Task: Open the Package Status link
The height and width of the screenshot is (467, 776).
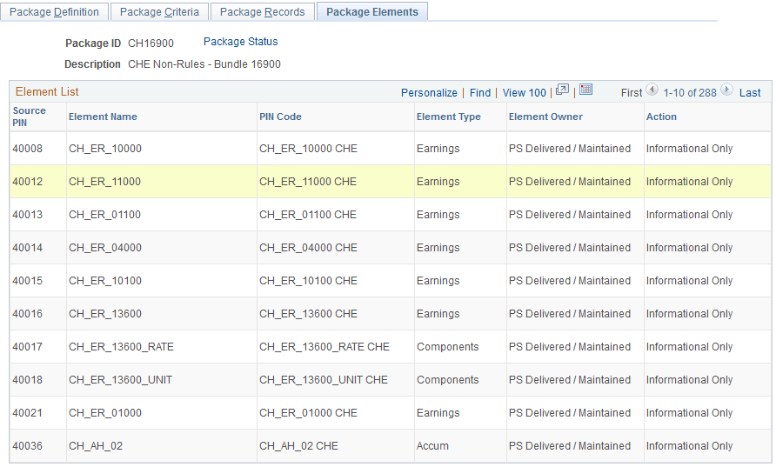Action: [240, 42]
